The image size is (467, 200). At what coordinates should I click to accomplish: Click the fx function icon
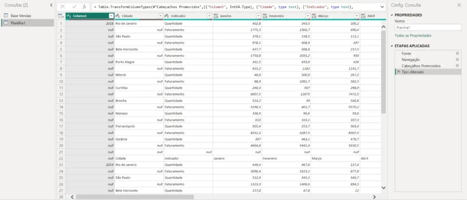tap(84, 6)
